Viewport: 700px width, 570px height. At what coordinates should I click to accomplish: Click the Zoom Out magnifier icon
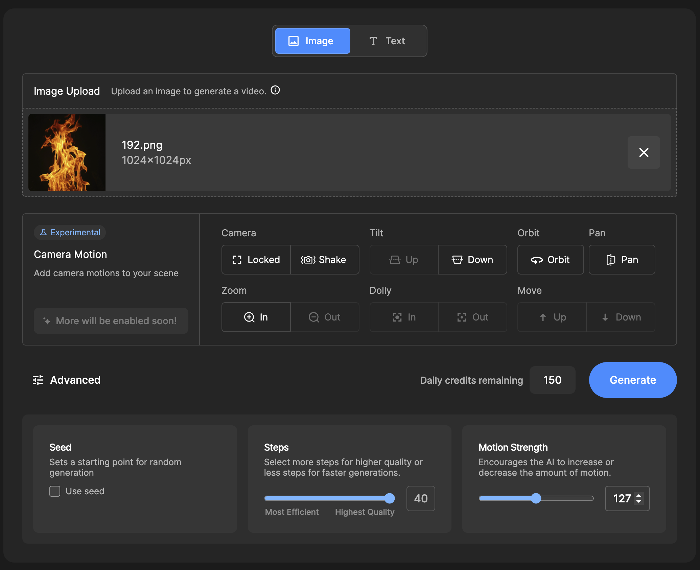click(x=314, y=317)
